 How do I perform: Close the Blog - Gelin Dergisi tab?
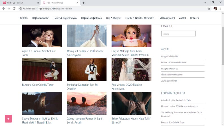pos(77,3)
